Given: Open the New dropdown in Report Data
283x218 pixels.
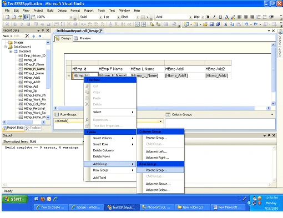Looking at the screenshot, I should pos(7,36).
